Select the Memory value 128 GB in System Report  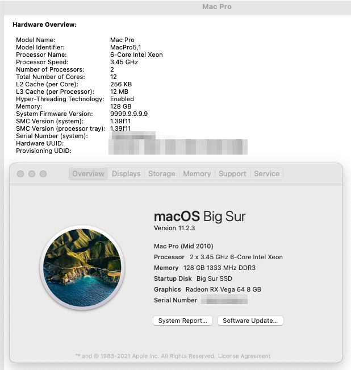pyautogui.click(x=121, y=106)
